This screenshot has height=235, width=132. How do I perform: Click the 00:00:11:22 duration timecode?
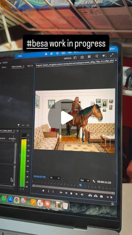click(x=104, y=182)
